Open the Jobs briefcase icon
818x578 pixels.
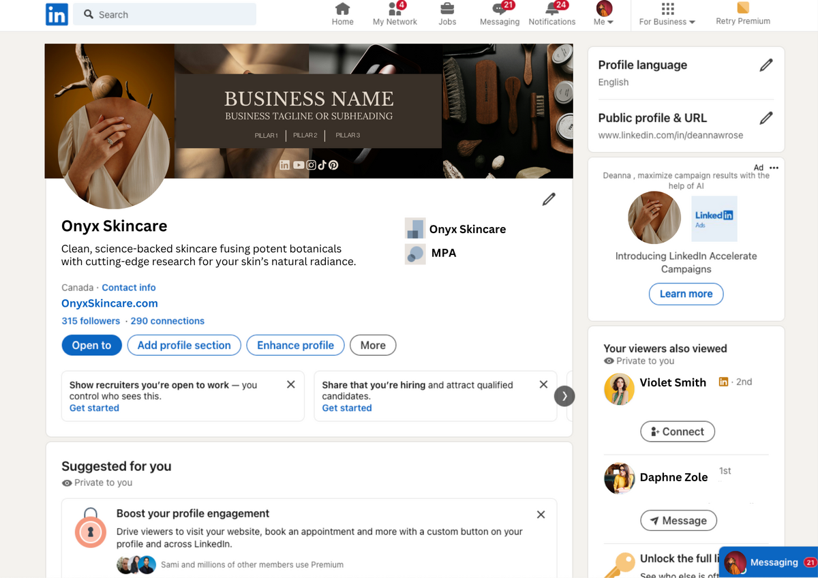(447, 9)
